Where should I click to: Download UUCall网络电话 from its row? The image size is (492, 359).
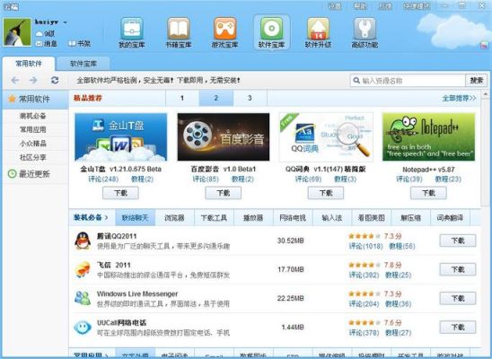coord(458,327)
